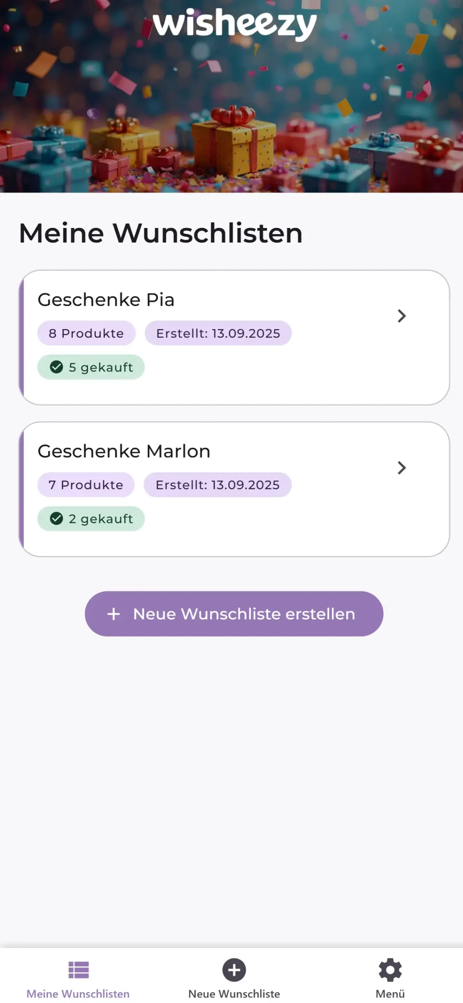
Task: Click the list icon for Meine Wunschlisten
Action: [78, 970]
